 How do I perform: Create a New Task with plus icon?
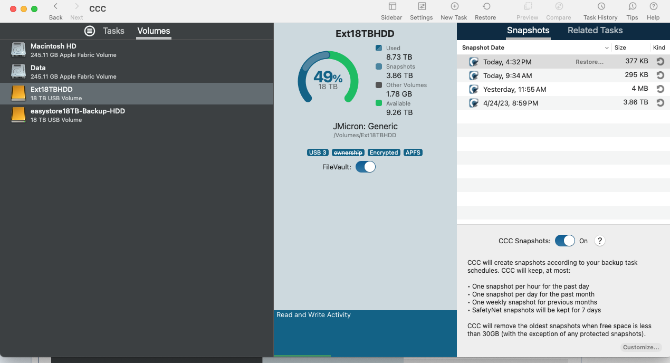click(x=454, y=6)
